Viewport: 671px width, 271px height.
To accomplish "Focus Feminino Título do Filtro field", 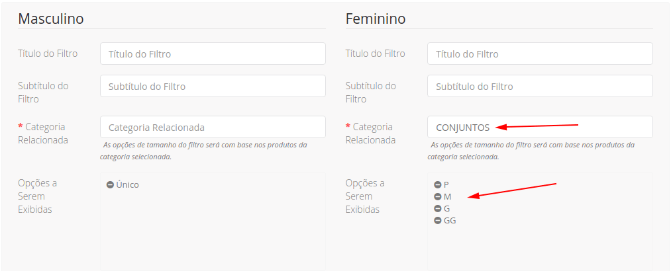I will (x=540, y=54).
